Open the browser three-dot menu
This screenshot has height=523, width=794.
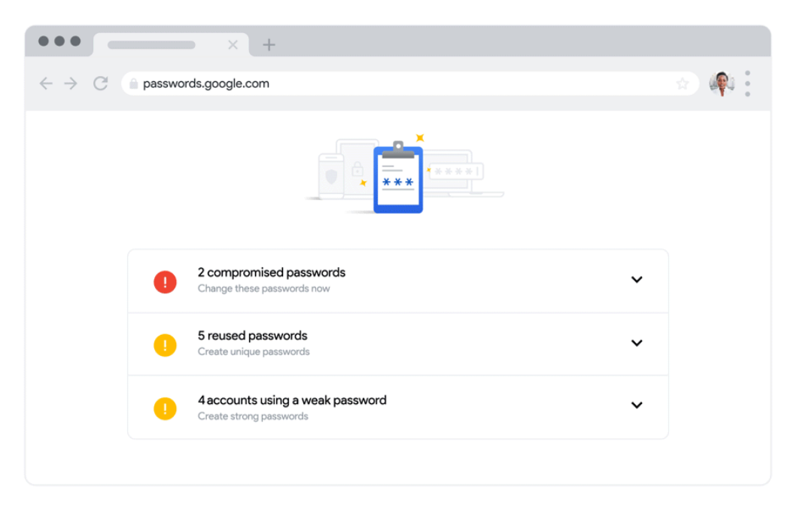pos(747,84)
